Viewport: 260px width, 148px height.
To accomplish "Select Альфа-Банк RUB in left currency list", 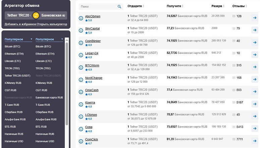I will tap(15, 119).
